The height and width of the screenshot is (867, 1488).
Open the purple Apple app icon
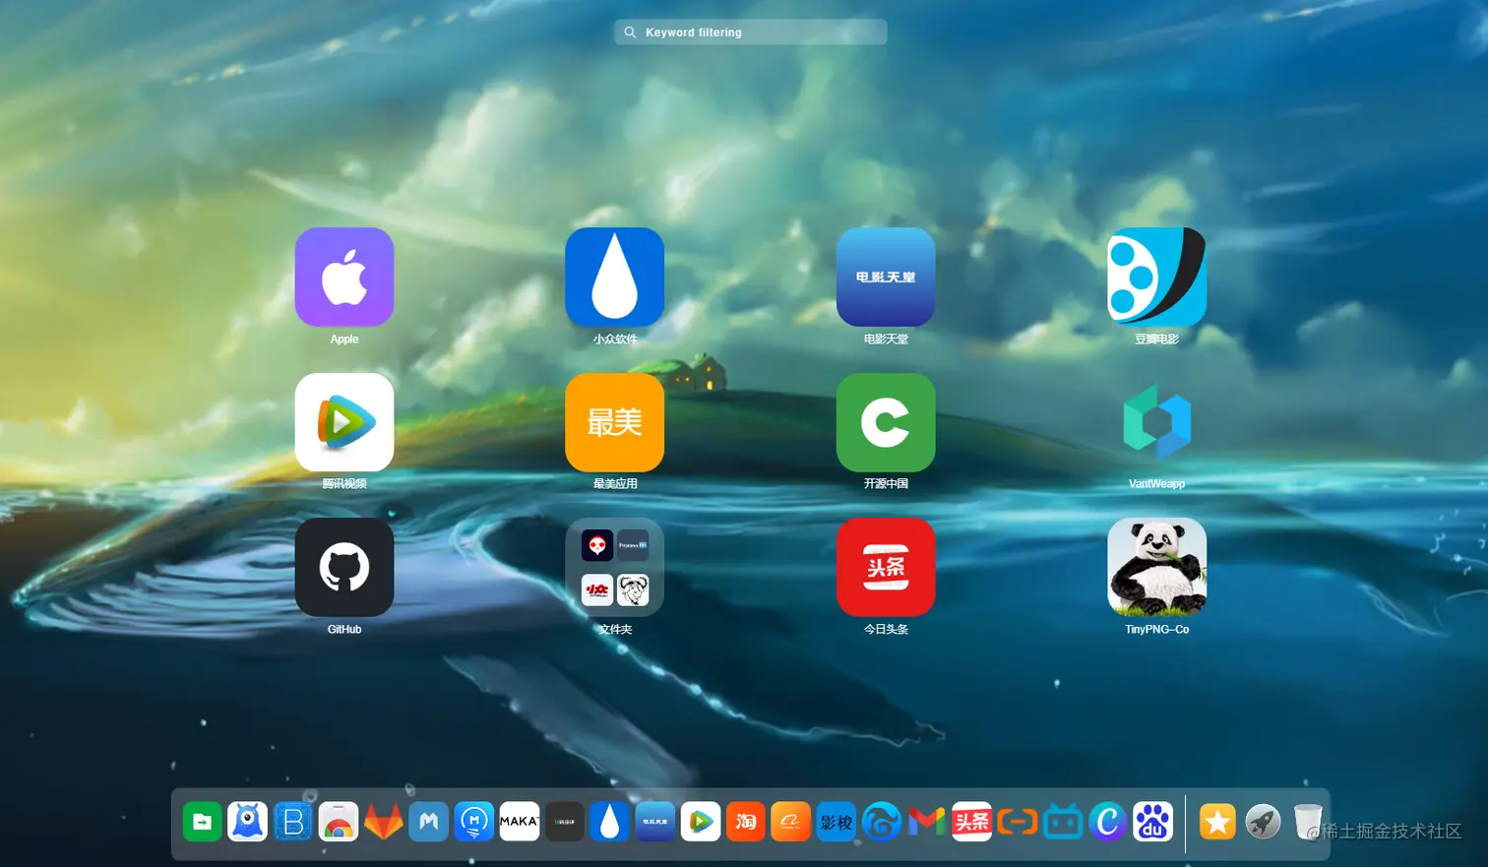coord(344,277)
